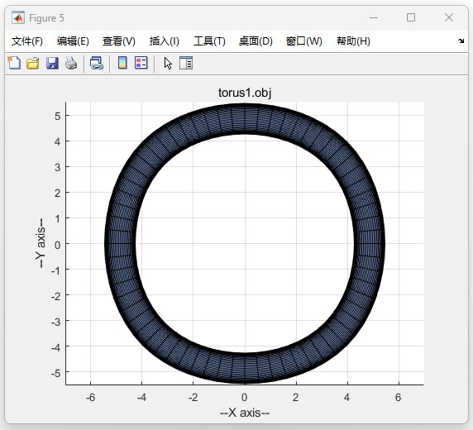Open the 窗口(W) menu
Image resolution: width=473 pixels, height=430 pixels.
pyautogui.click(x=304, y=41)
